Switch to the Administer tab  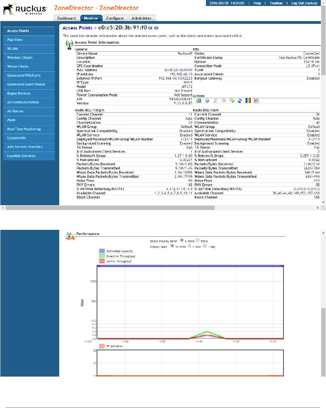[x=142, y=18]
